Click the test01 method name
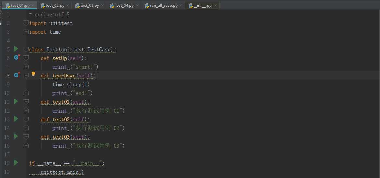Viewport: 380px width, 178px height. pos(61,102)
